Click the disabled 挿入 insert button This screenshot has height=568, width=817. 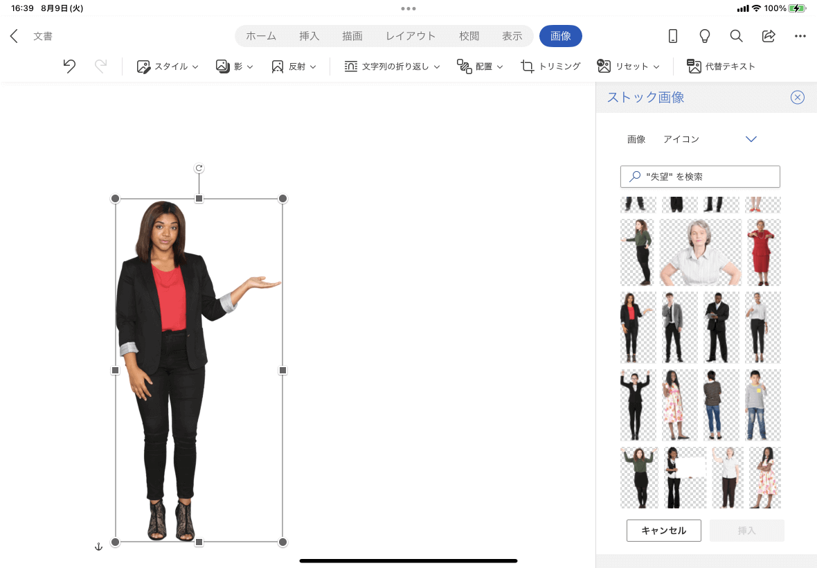click(x=746, y=531)
